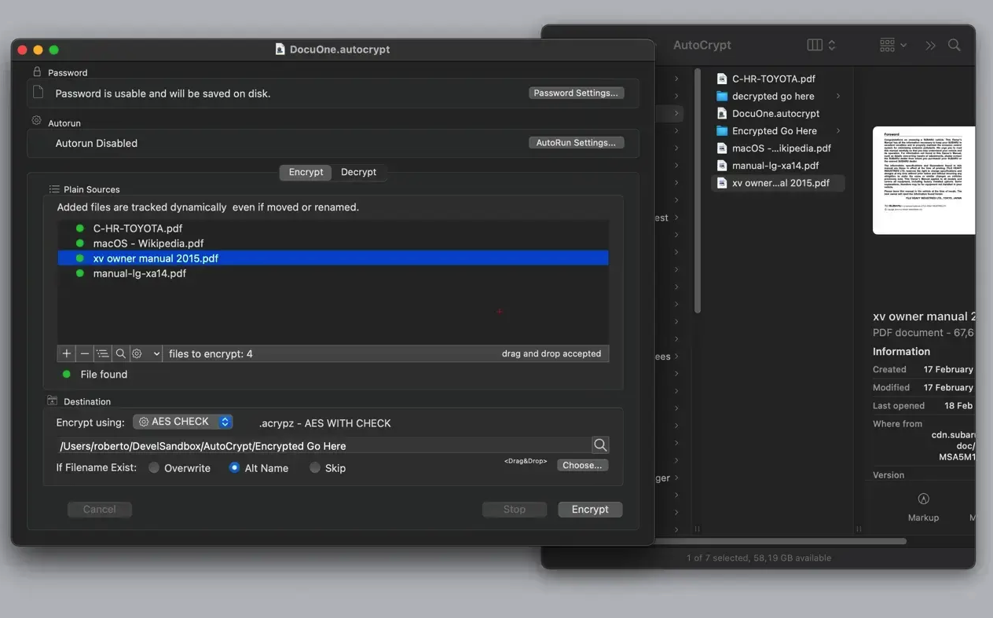Screen dimensions: 993x618
Task: Keep Alt Name selected for filename conflicts
Action: click(234, 467)
